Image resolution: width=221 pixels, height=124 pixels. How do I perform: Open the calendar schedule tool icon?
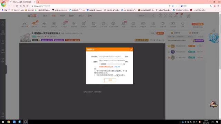tap(54, 23)
